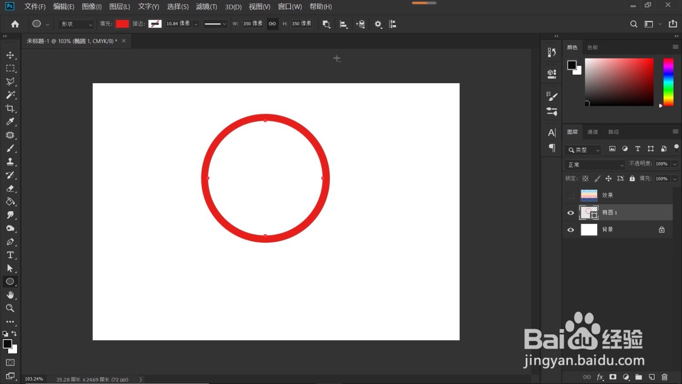Open the 文件(F) menu
Image resolution: width=682 pixels, height=384 pixels.
pyautogui.click(x=35, y=6)
